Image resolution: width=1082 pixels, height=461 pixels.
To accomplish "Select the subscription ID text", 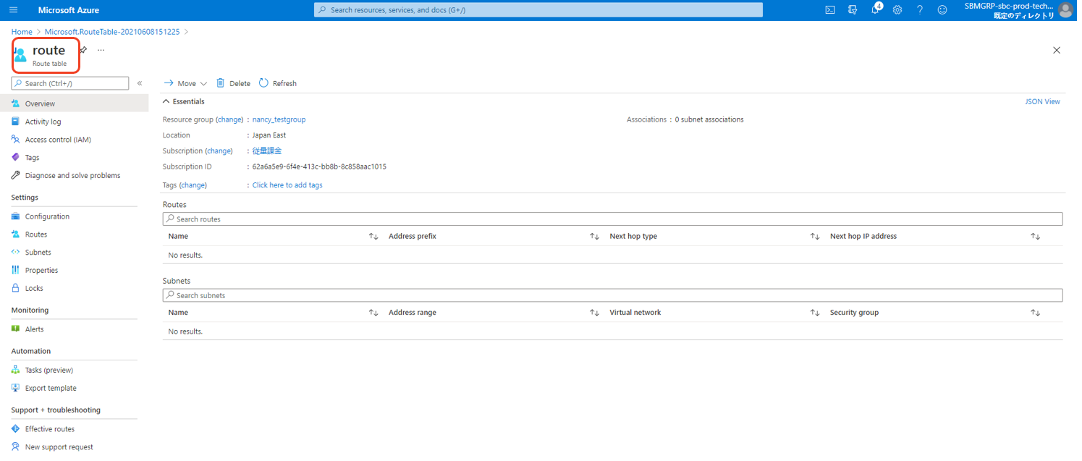I will [x=319, y=166].
